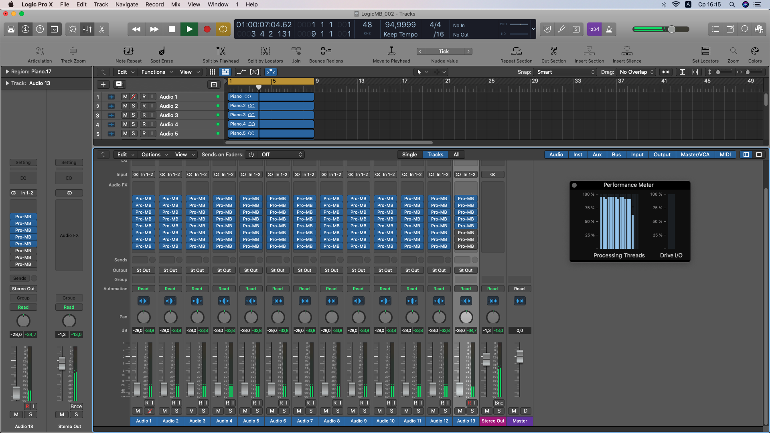Screen dimensions: 770x433
Task: Open the Snap Smart dropdown
Action: tap(565, 72)
